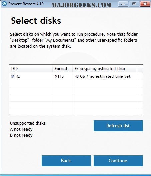Close the Prevent Restore window
This screenshot has height=176, width=151.
[x=145, y=4]
